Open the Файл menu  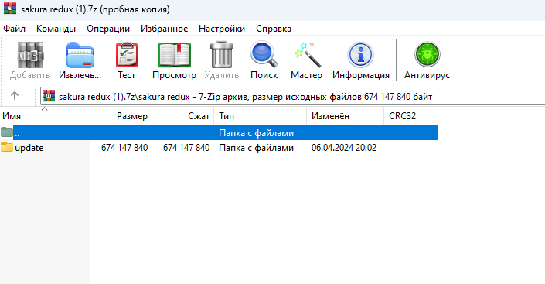(14, 29)
